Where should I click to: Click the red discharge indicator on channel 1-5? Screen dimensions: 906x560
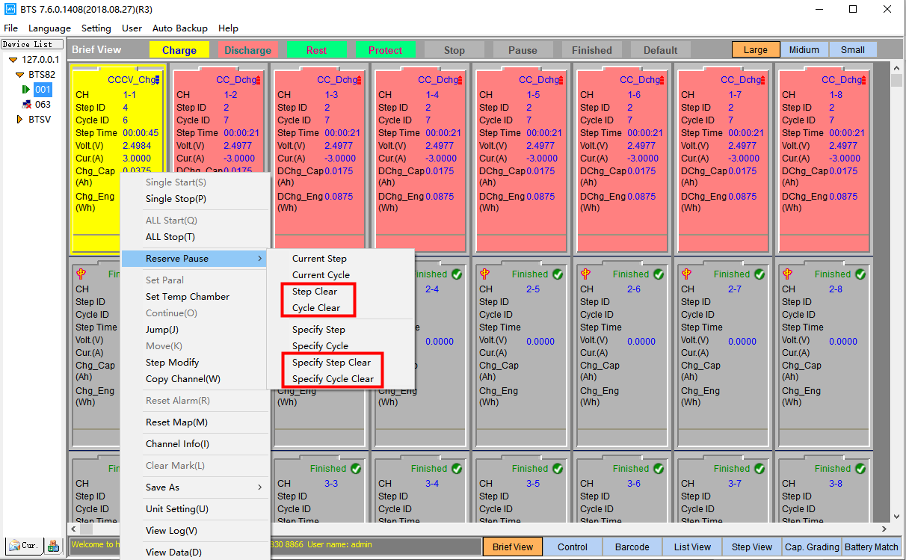pyautogui.click(x=561, y=80)
